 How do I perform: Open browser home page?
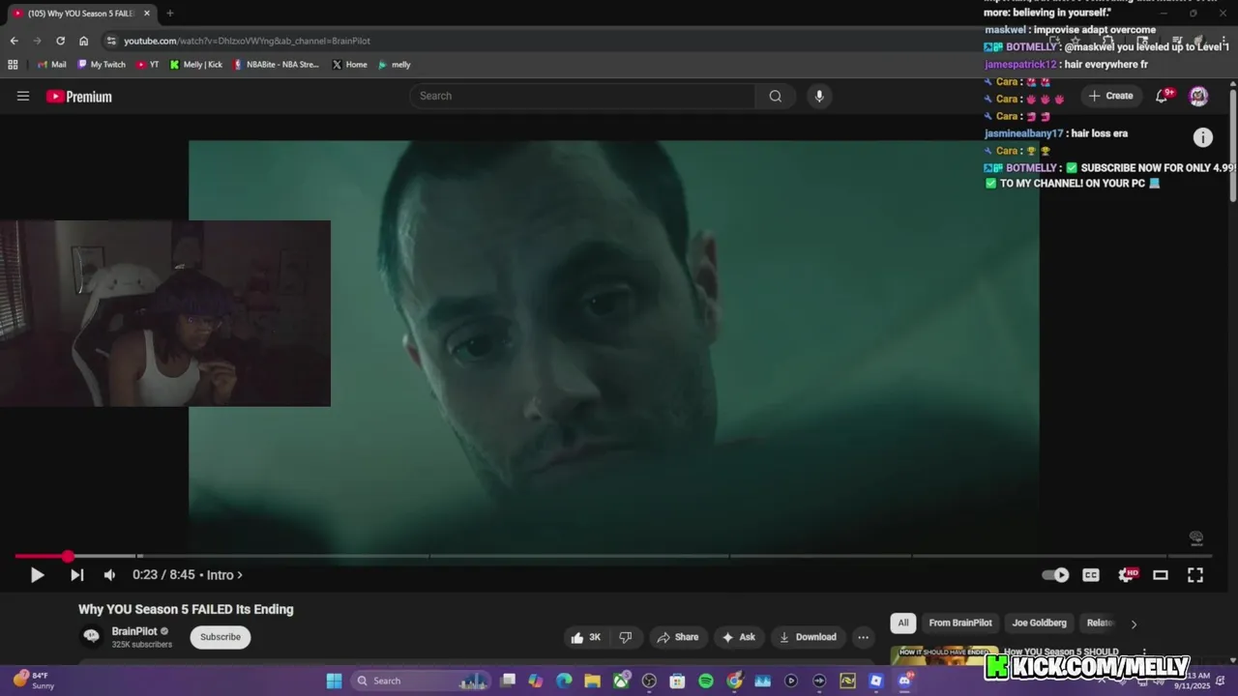click(x=84, y=41)
